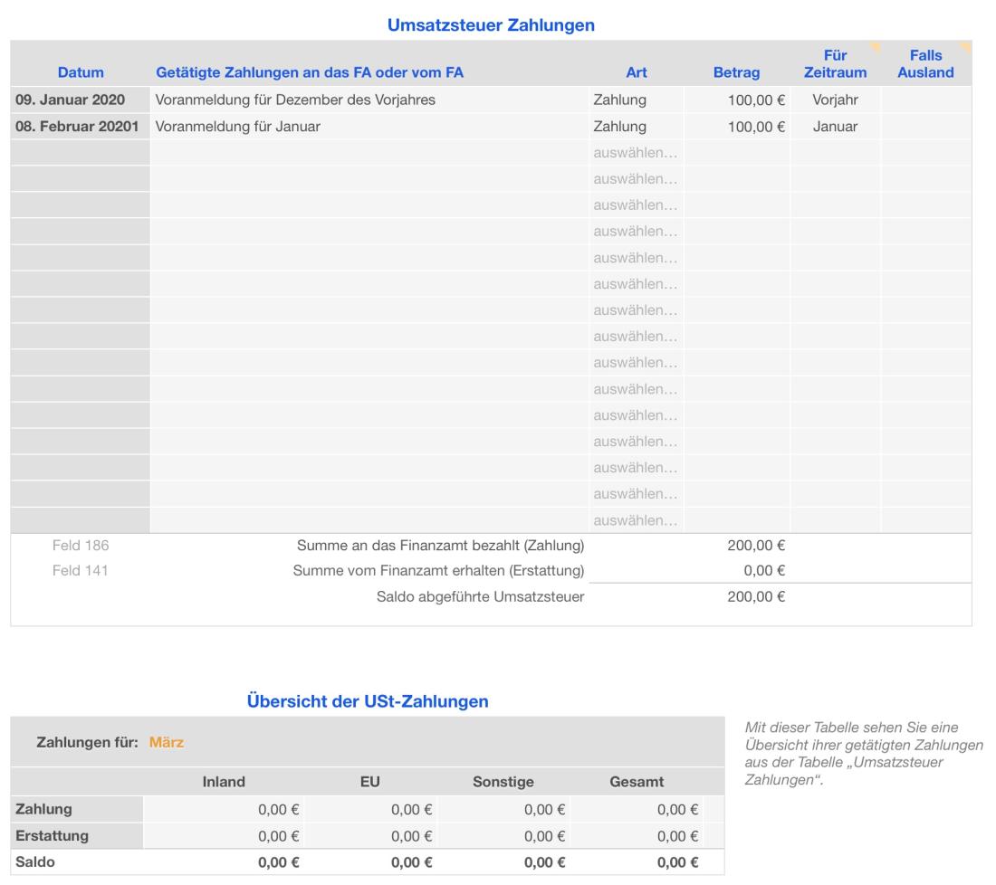
Task: Select the Betrag column header
Action: pos(735,72)
